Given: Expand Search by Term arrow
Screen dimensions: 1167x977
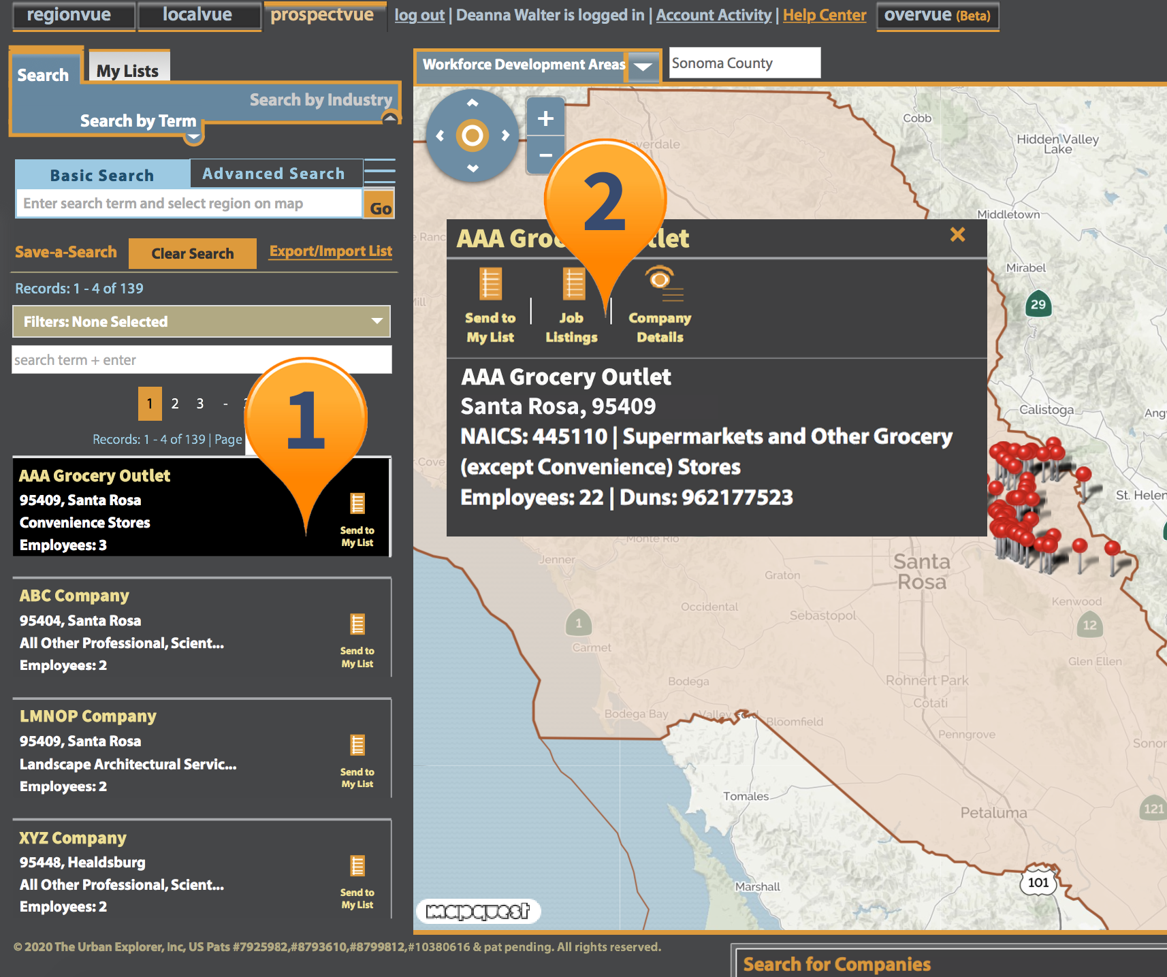Looking at the screenshot, I should pyautogui.click(x=193, y=137).
